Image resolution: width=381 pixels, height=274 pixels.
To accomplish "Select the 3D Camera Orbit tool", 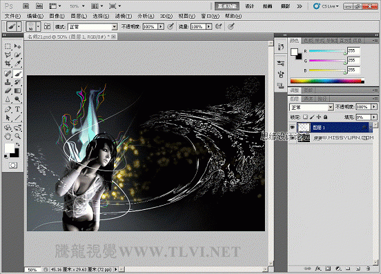I will point(17,128).
